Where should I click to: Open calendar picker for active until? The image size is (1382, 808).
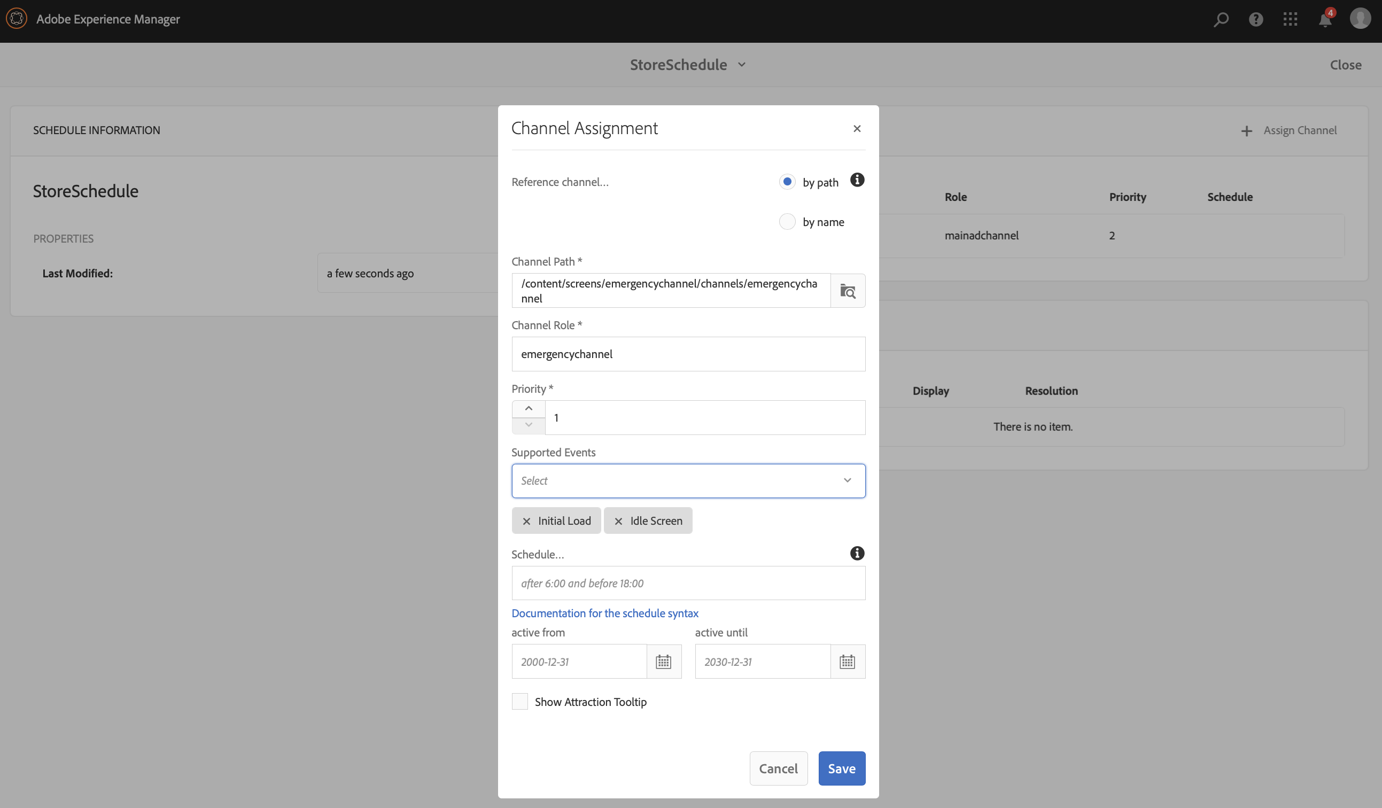click(847, 662)
